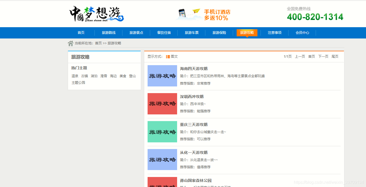Click the 首页 breadcrumb link

(98, 43)
